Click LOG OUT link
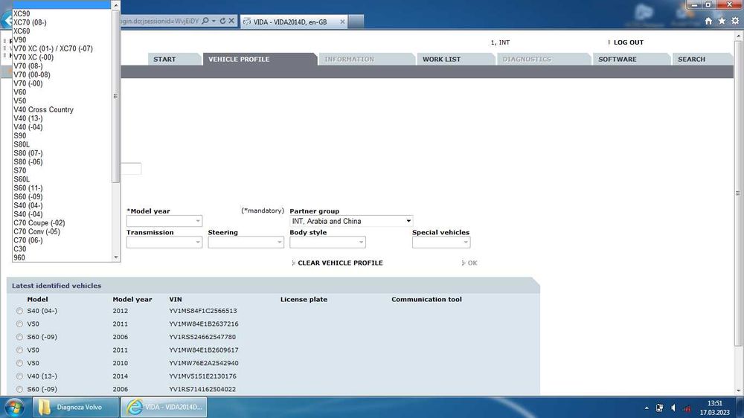 pos(628,42)
